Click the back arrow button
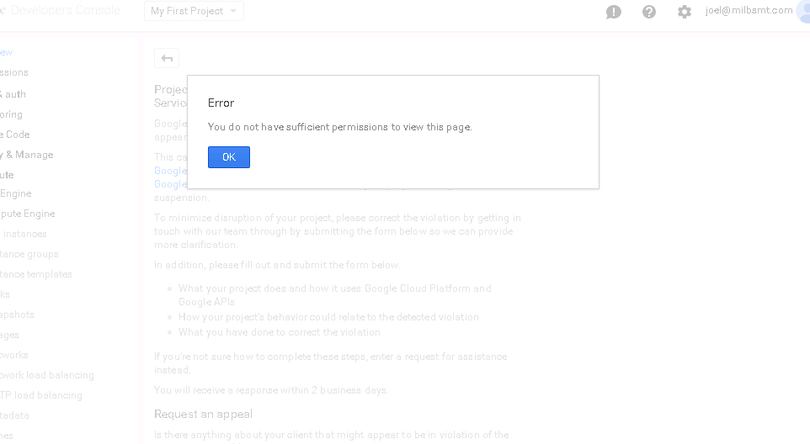Viewport: 810px width, 444px height. pos(167,58)
